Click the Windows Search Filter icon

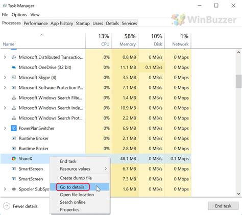coord(14,98)
